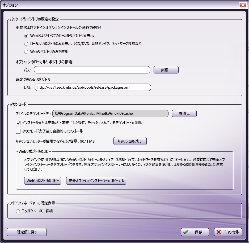Image resolution: width=249 pixels, height=243 pixels.
Task: Close the オプション dialog window
Action: coord(243,5)
